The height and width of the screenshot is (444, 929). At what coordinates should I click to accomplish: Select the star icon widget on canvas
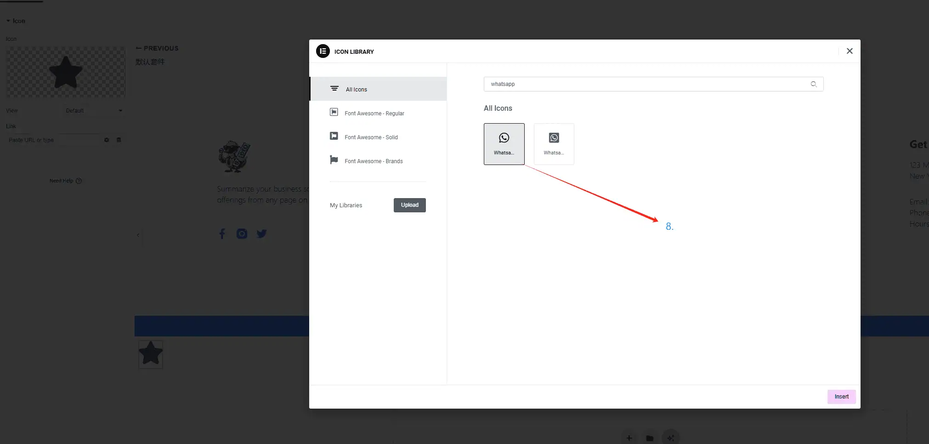(151, 354)
